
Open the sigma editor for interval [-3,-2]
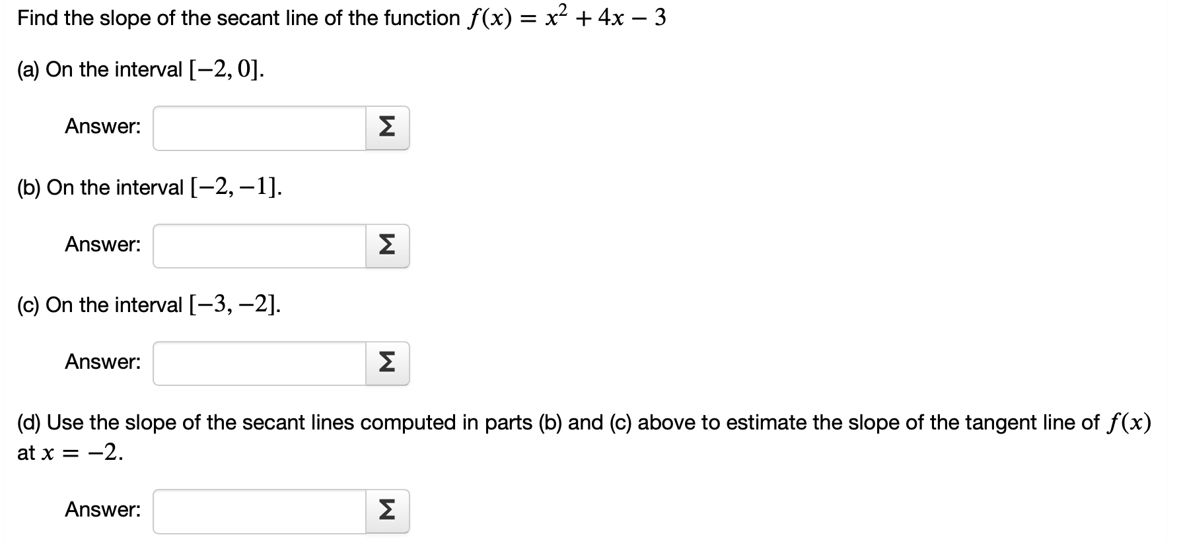coord(386,362)
